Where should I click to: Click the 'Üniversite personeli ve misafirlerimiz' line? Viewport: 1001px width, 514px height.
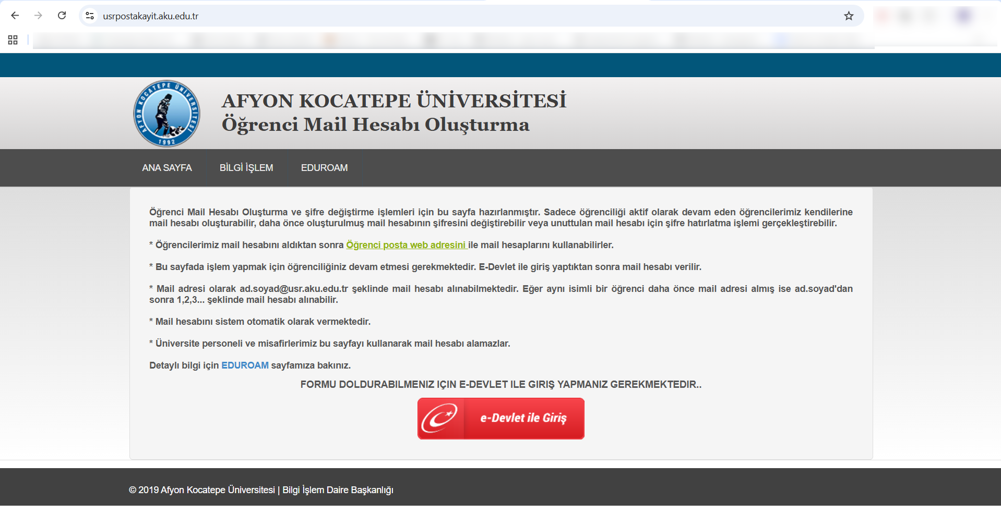330,344
